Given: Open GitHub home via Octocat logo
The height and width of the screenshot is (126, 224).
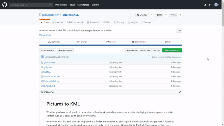Looking at the screenshot, I should [4, 5].
